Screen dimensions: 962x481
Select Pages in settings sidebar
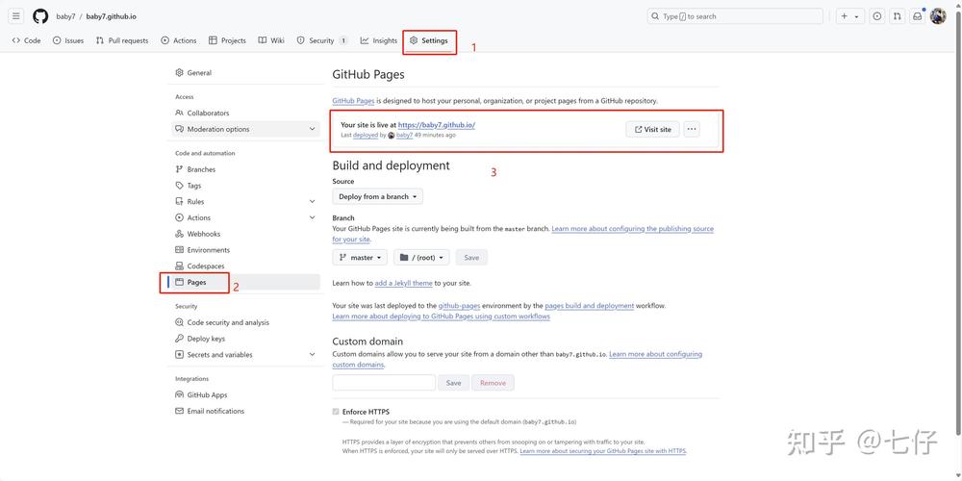click(245, 282)
